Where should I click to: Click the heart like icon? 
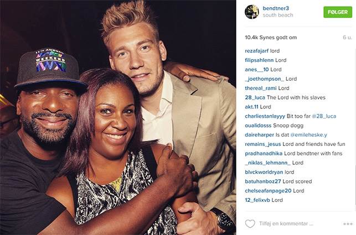(250, 223)
